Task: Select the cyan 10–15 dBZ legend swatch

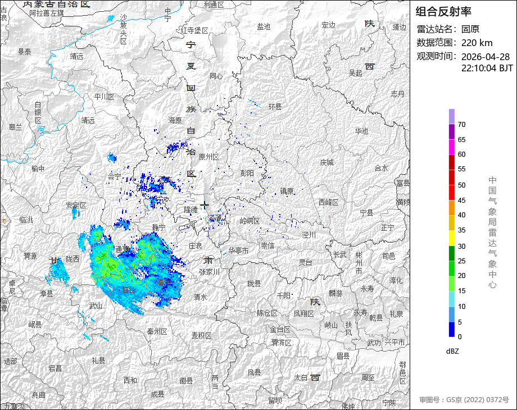Action: pos(452,299)
